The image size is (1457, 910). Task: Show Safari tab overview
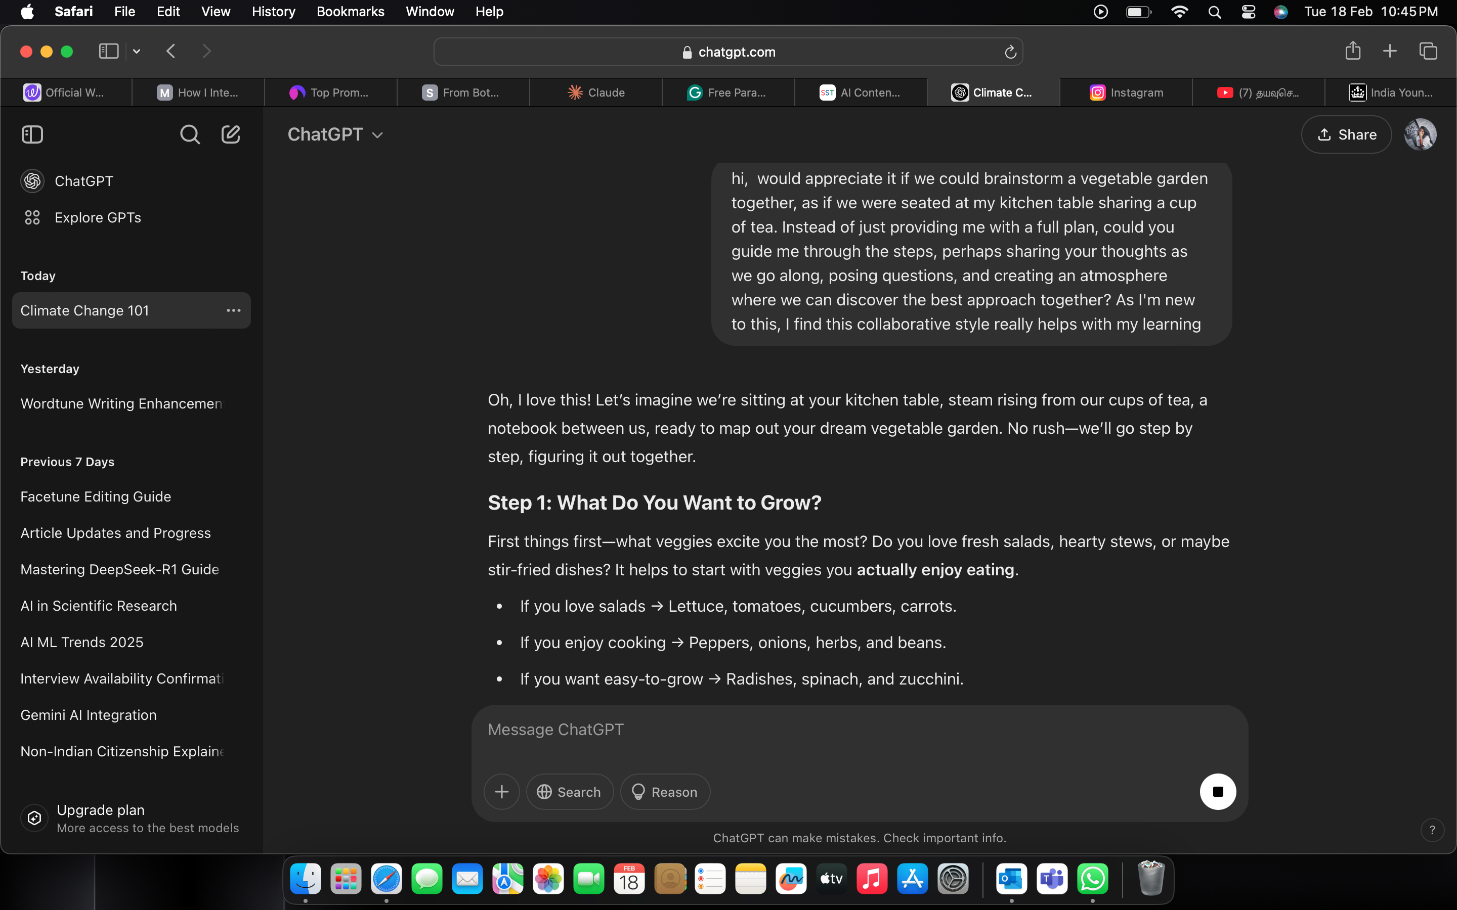(x=1428, y=51)
